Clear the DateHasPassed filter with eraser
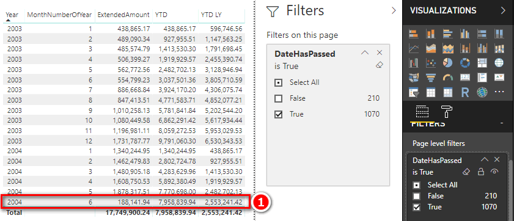Image resolution: width=514 pixels, height=221 pixels. coord(379,65)
